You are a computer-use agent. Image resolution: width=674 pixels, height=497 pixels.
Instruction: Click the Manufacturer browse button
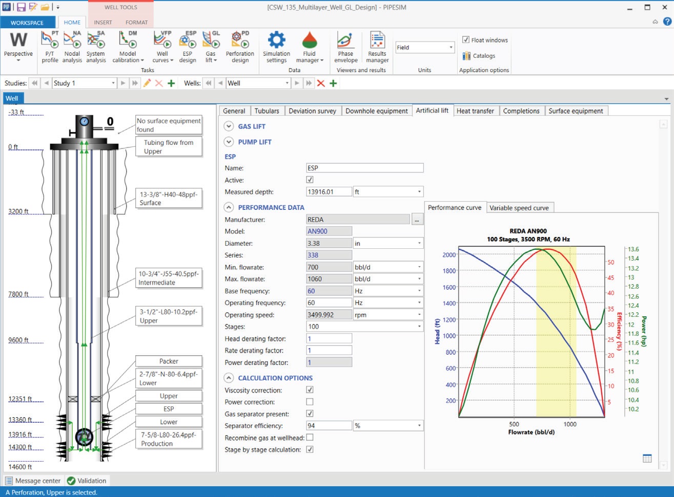[418, 219]
